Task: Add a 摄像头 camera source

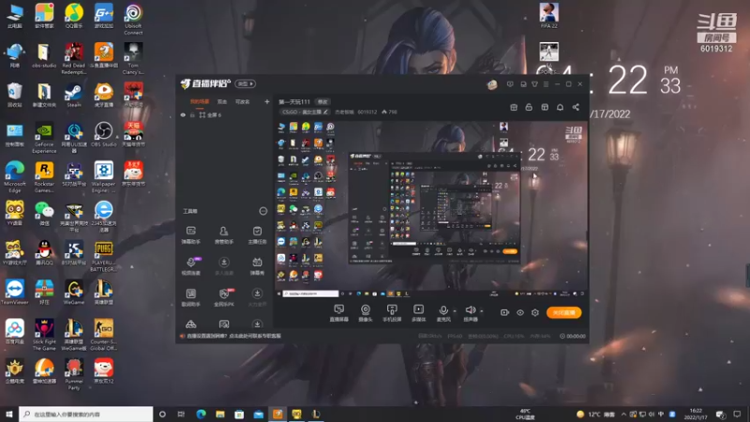Action: click(x=366, y=312)
